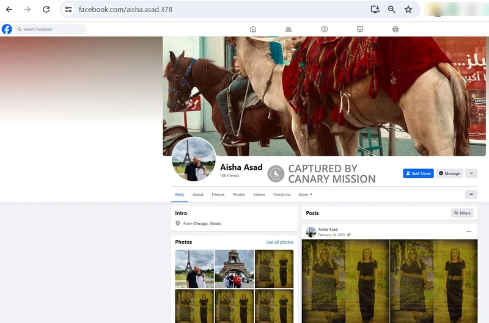Open first photo thumbnail of couple at Eiffel Tower
Screen dimensions: 489x323
coord(194,269)
